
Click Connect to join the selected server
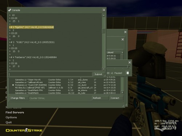click(x=116, y=98)
